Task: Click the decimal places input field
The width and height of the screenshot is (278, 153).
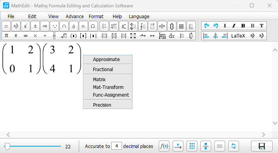Action: [117, 146]
